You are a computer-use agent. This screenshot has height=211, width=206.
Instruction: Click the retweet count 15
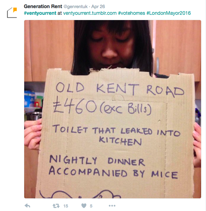coord(66,206)
